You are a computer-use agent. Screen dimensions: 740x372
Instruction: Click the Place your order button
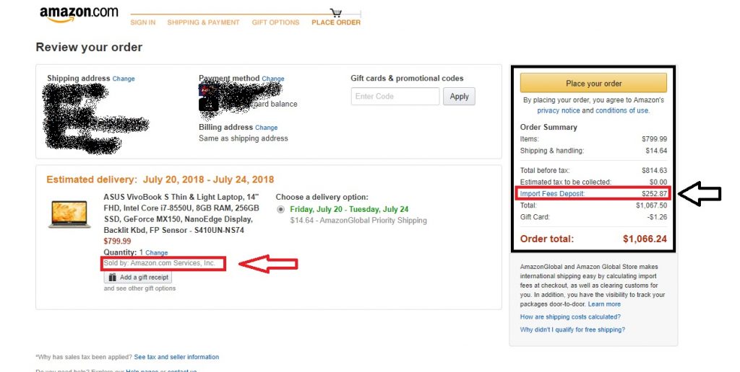[x=593, y=83]
